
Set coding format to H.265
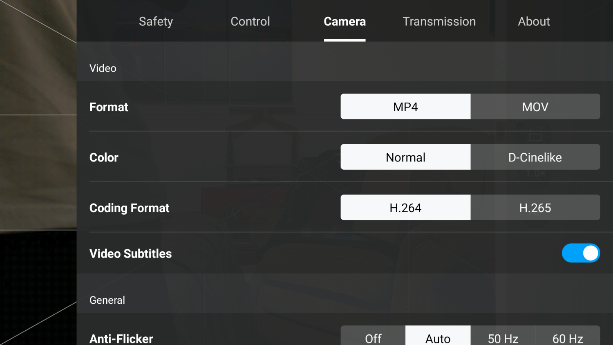coord(535,207)
